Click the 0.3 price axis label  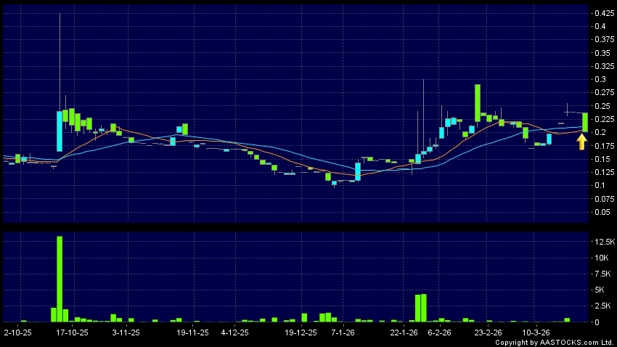(600, 79)
